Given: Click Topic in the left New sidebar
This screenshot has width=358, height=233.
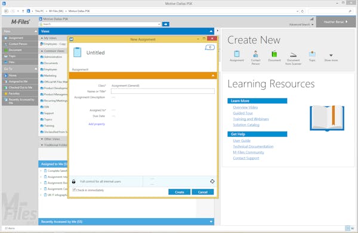Looking at the screenshot, I should click(x=12, y=56).
